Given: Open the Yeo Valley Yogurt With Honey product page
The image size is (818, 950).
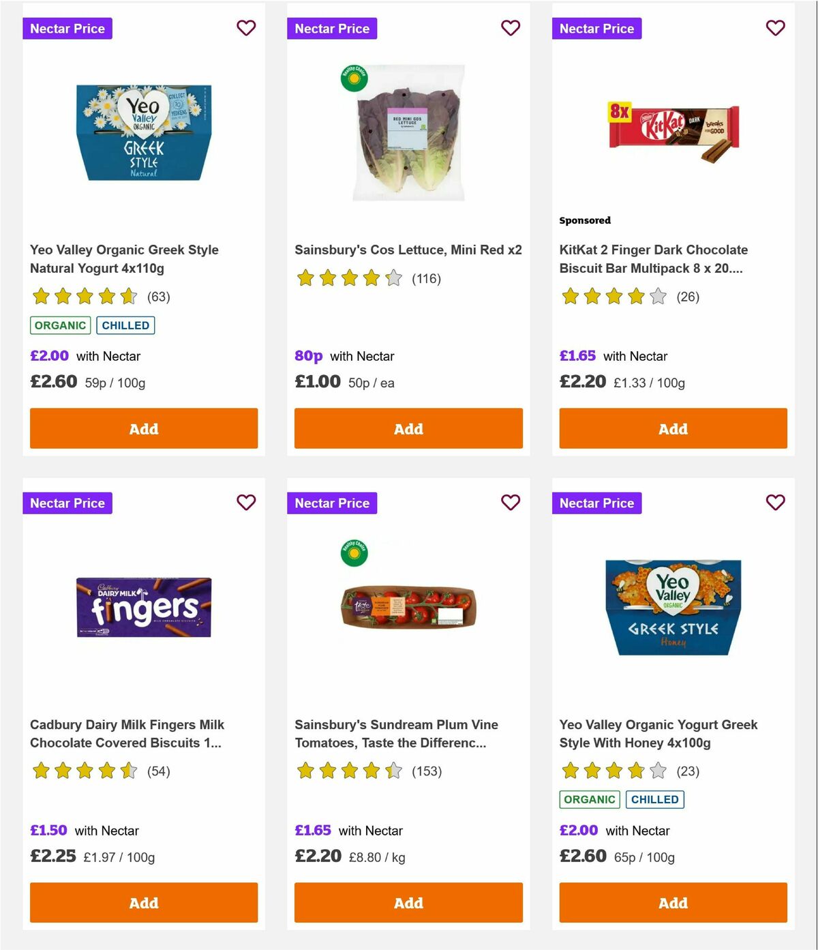Looking at the screenshot, I should coord(657,734).
